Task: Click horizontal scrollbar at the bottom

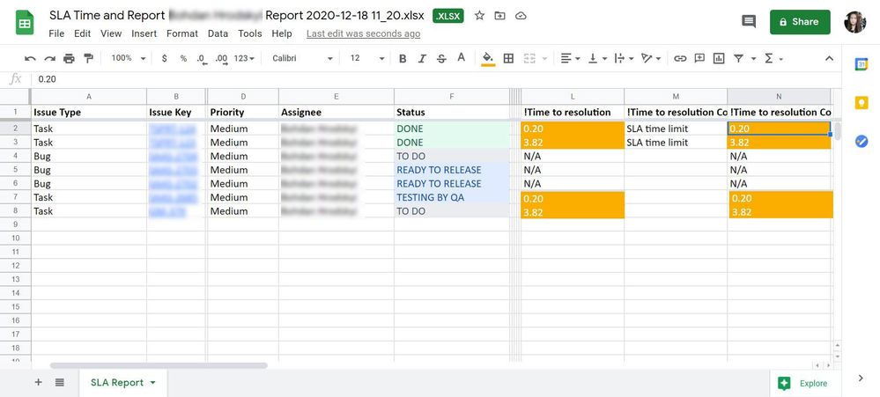Action: [159, 365]
